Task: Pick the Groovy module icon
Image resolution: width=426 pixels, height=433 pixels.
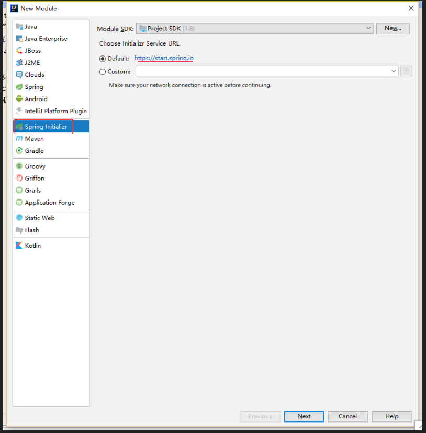Action: click(x=19, y=166)
